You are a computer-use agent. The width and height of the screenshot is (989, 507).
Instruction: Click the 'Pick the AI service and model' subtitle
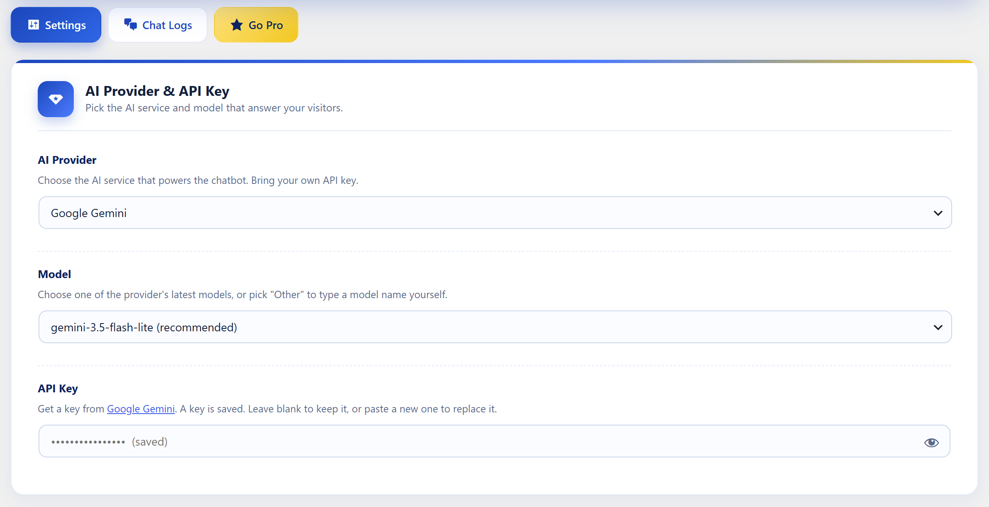tap(214, 108)
